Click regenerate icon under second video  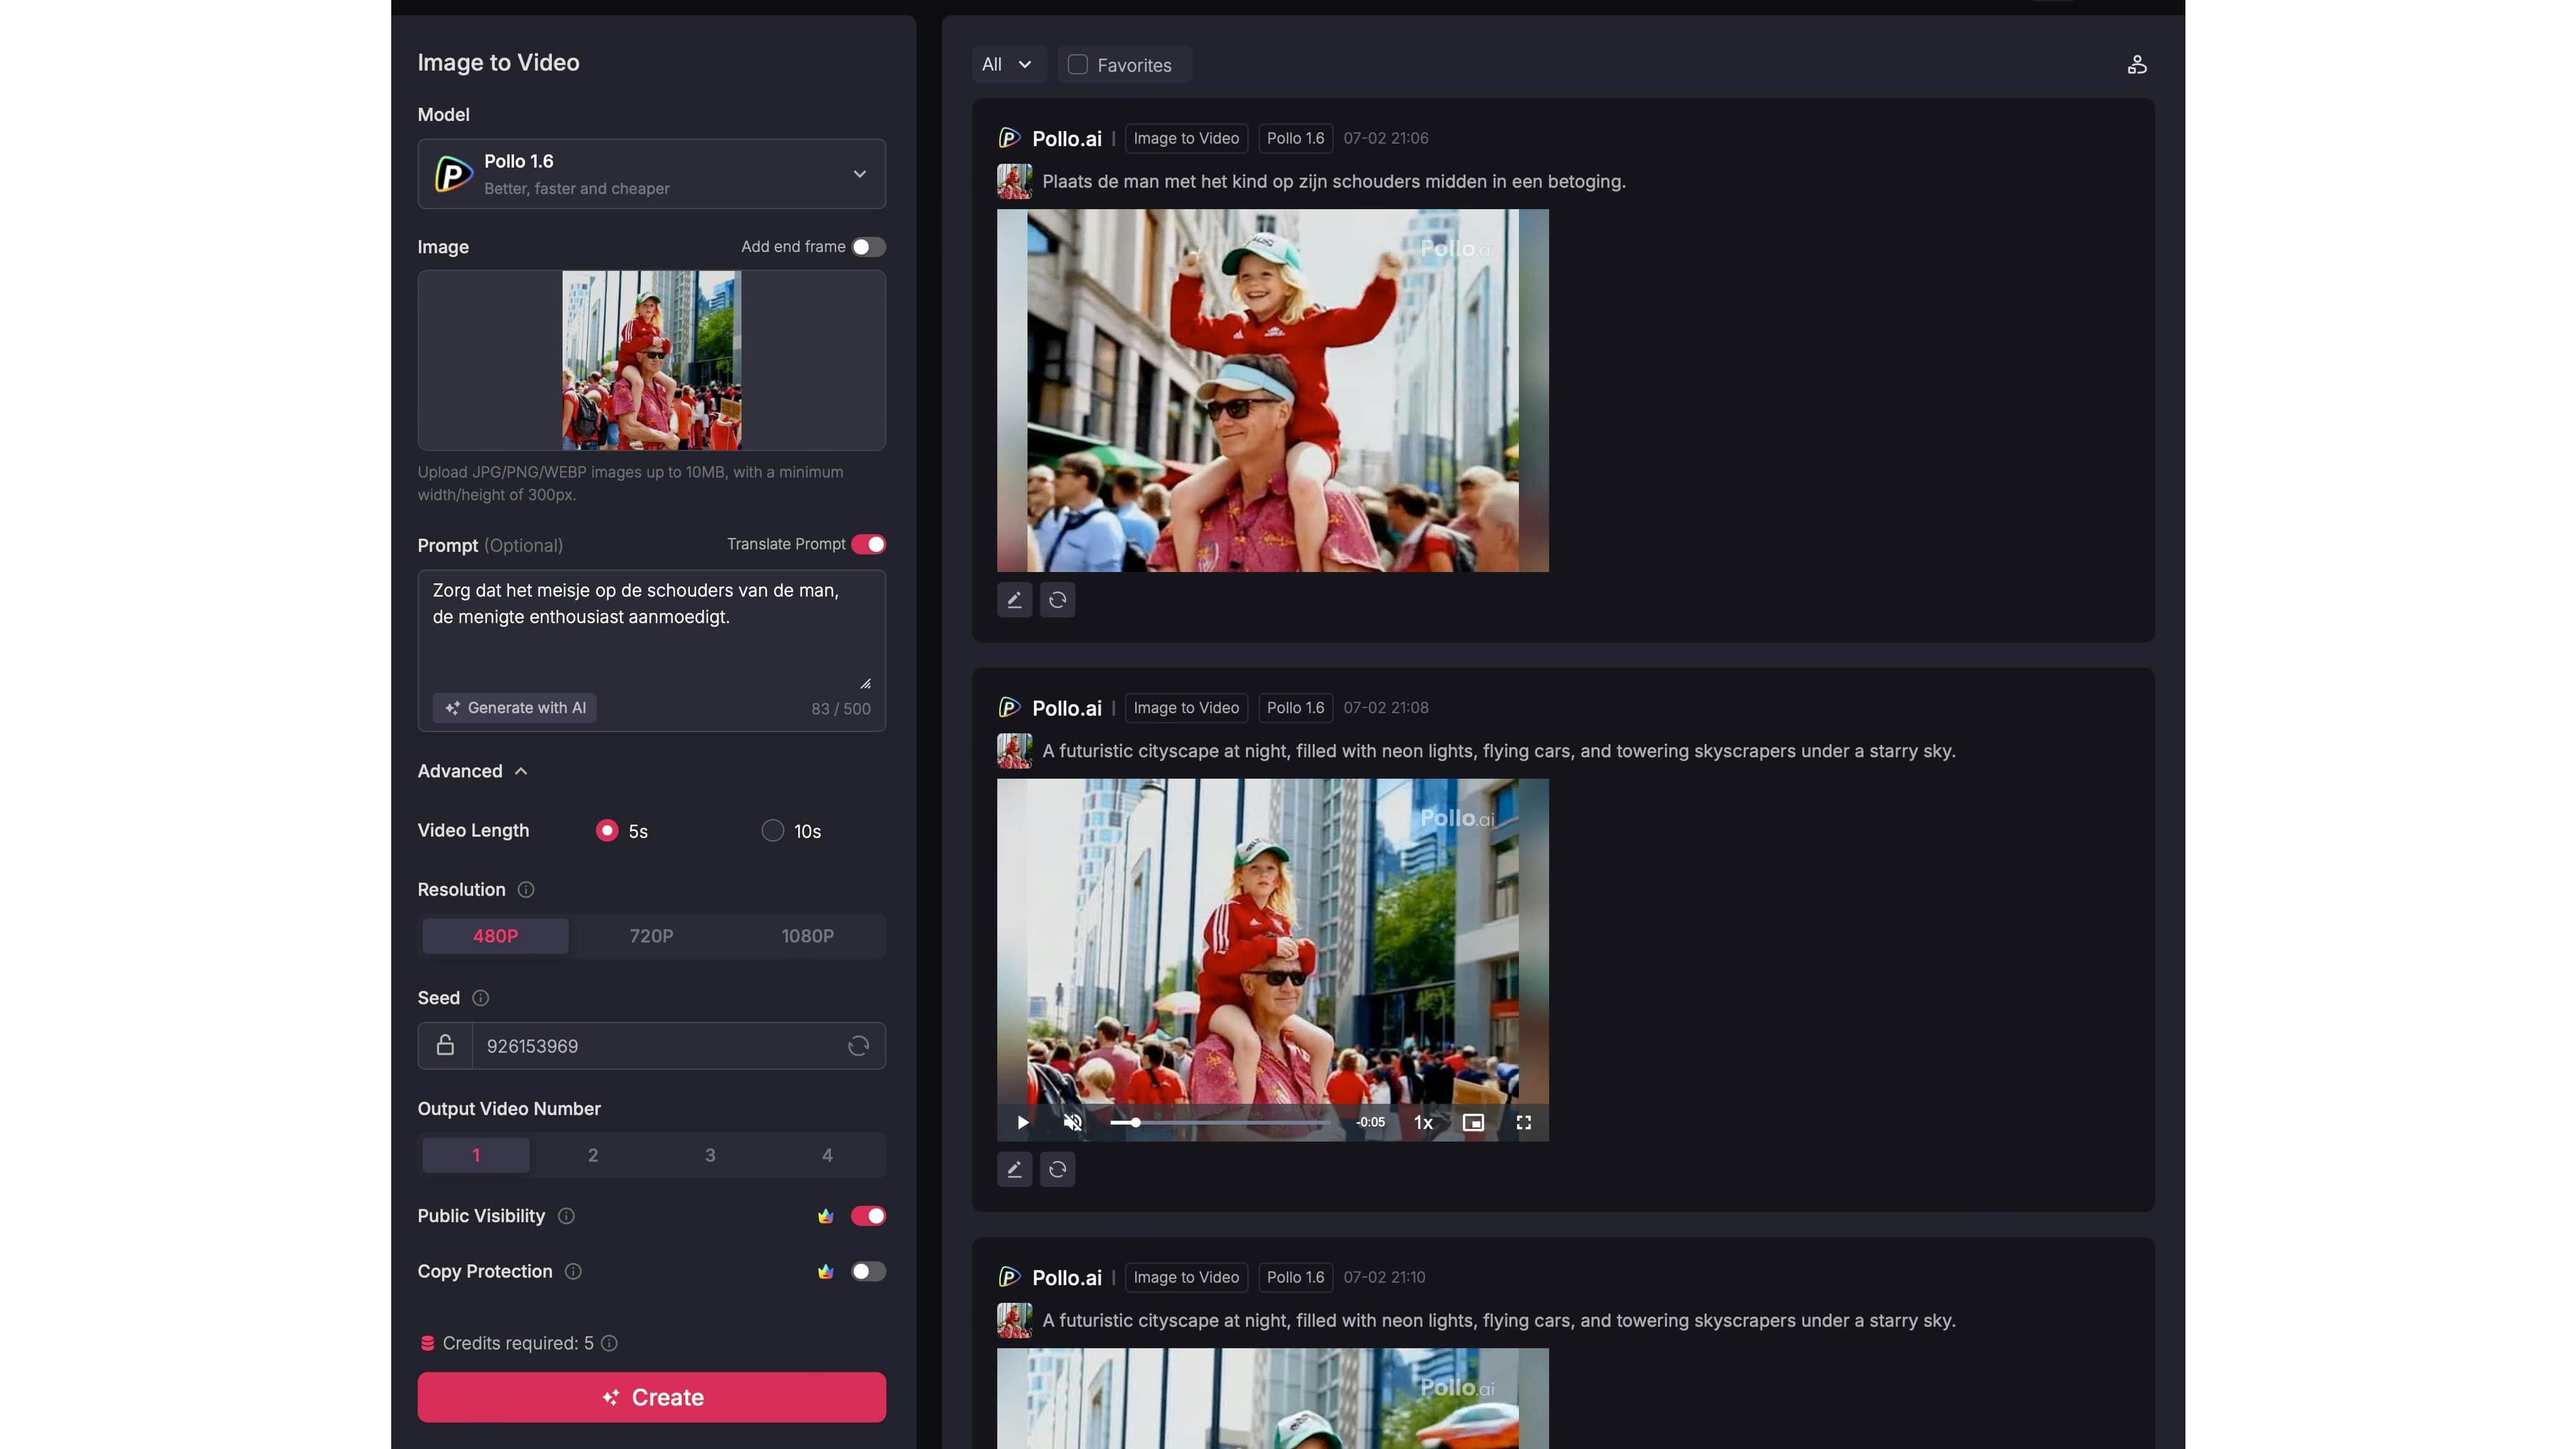click(x=1057, y=1169)
